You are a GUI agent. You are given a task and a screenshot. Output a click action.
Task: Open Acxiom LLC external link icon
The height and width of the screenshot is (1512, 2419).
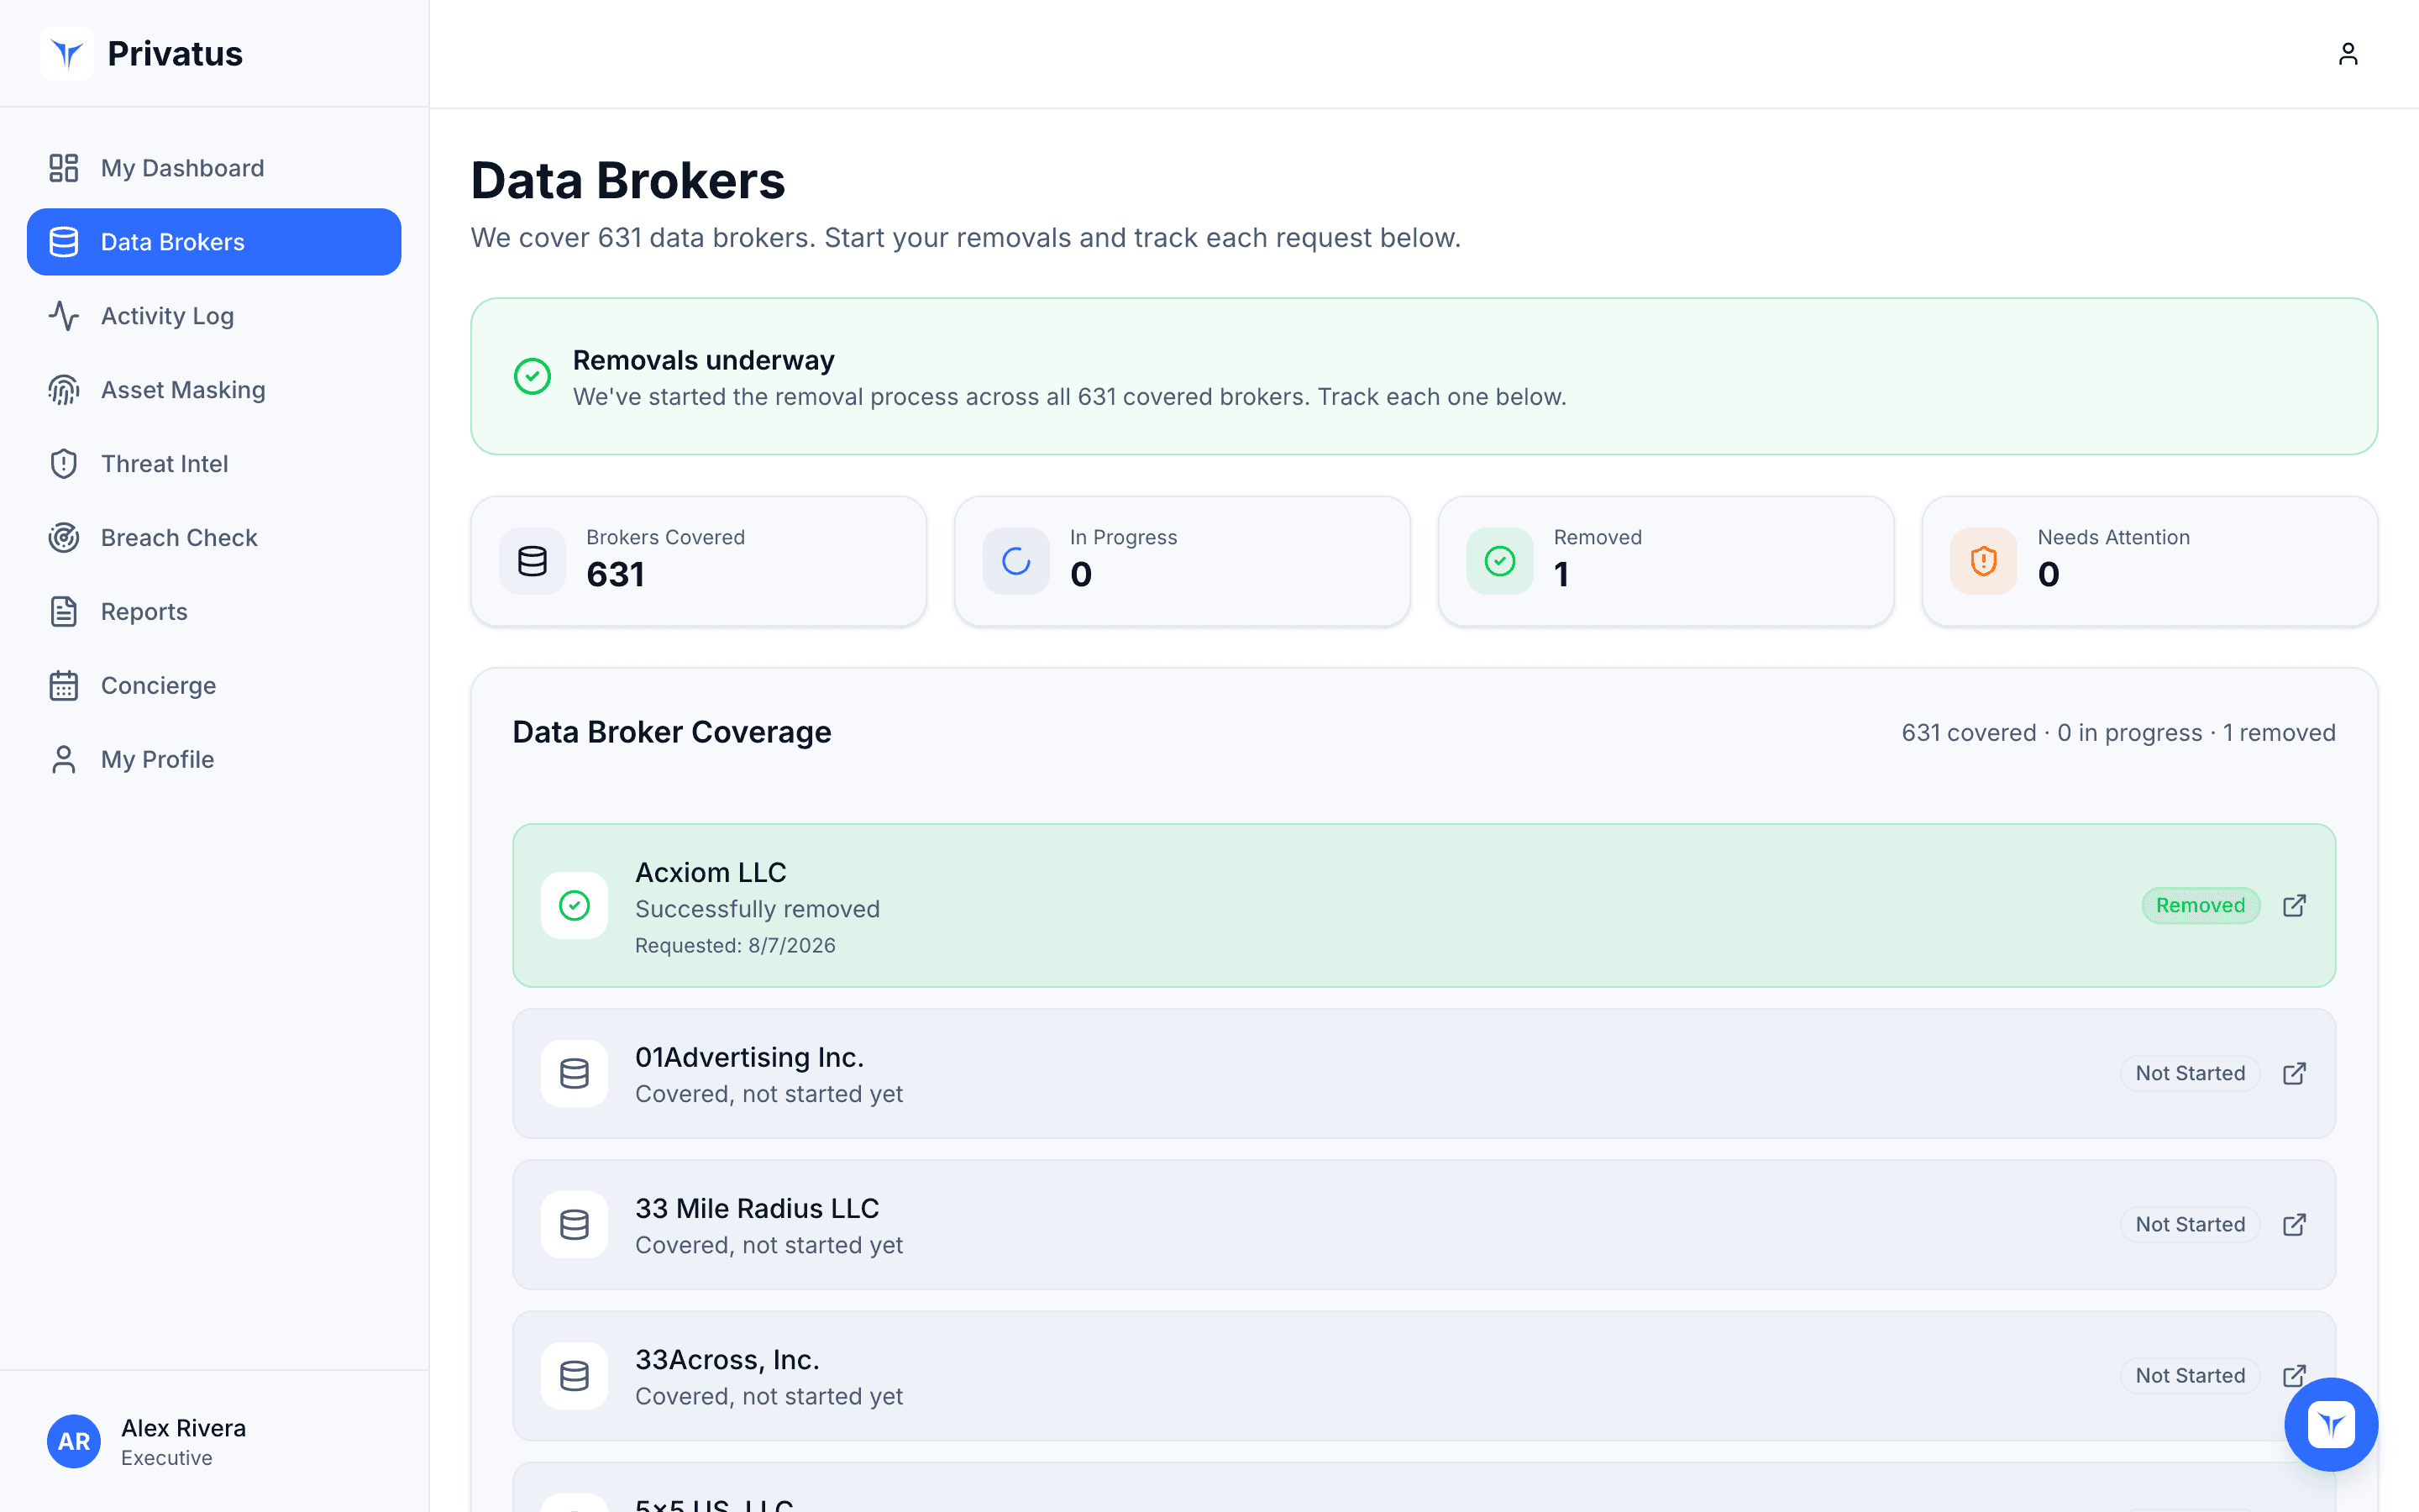(x=2294, y=906)
